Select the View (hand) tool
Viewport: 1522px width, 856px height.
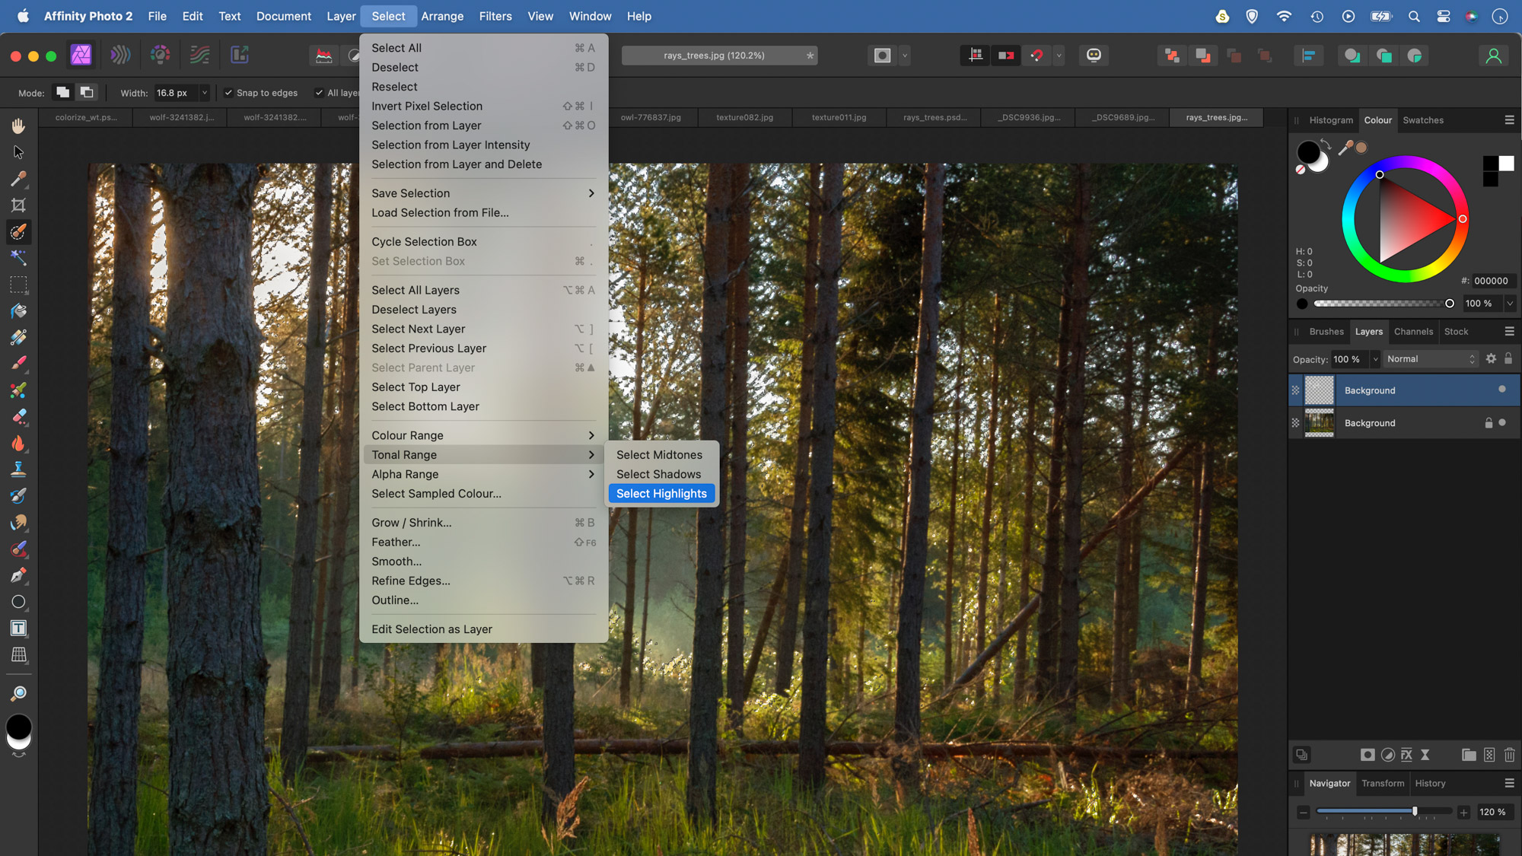pyautogui.click(x=18, y=126)
